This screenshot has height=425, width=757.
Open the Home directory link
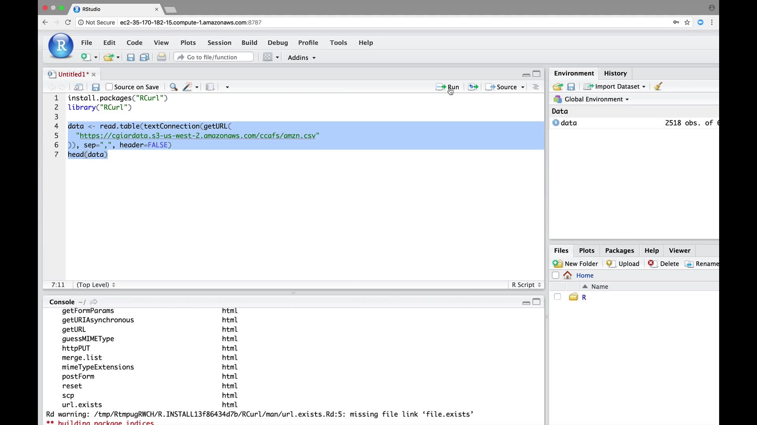click(x=585, y=275)
